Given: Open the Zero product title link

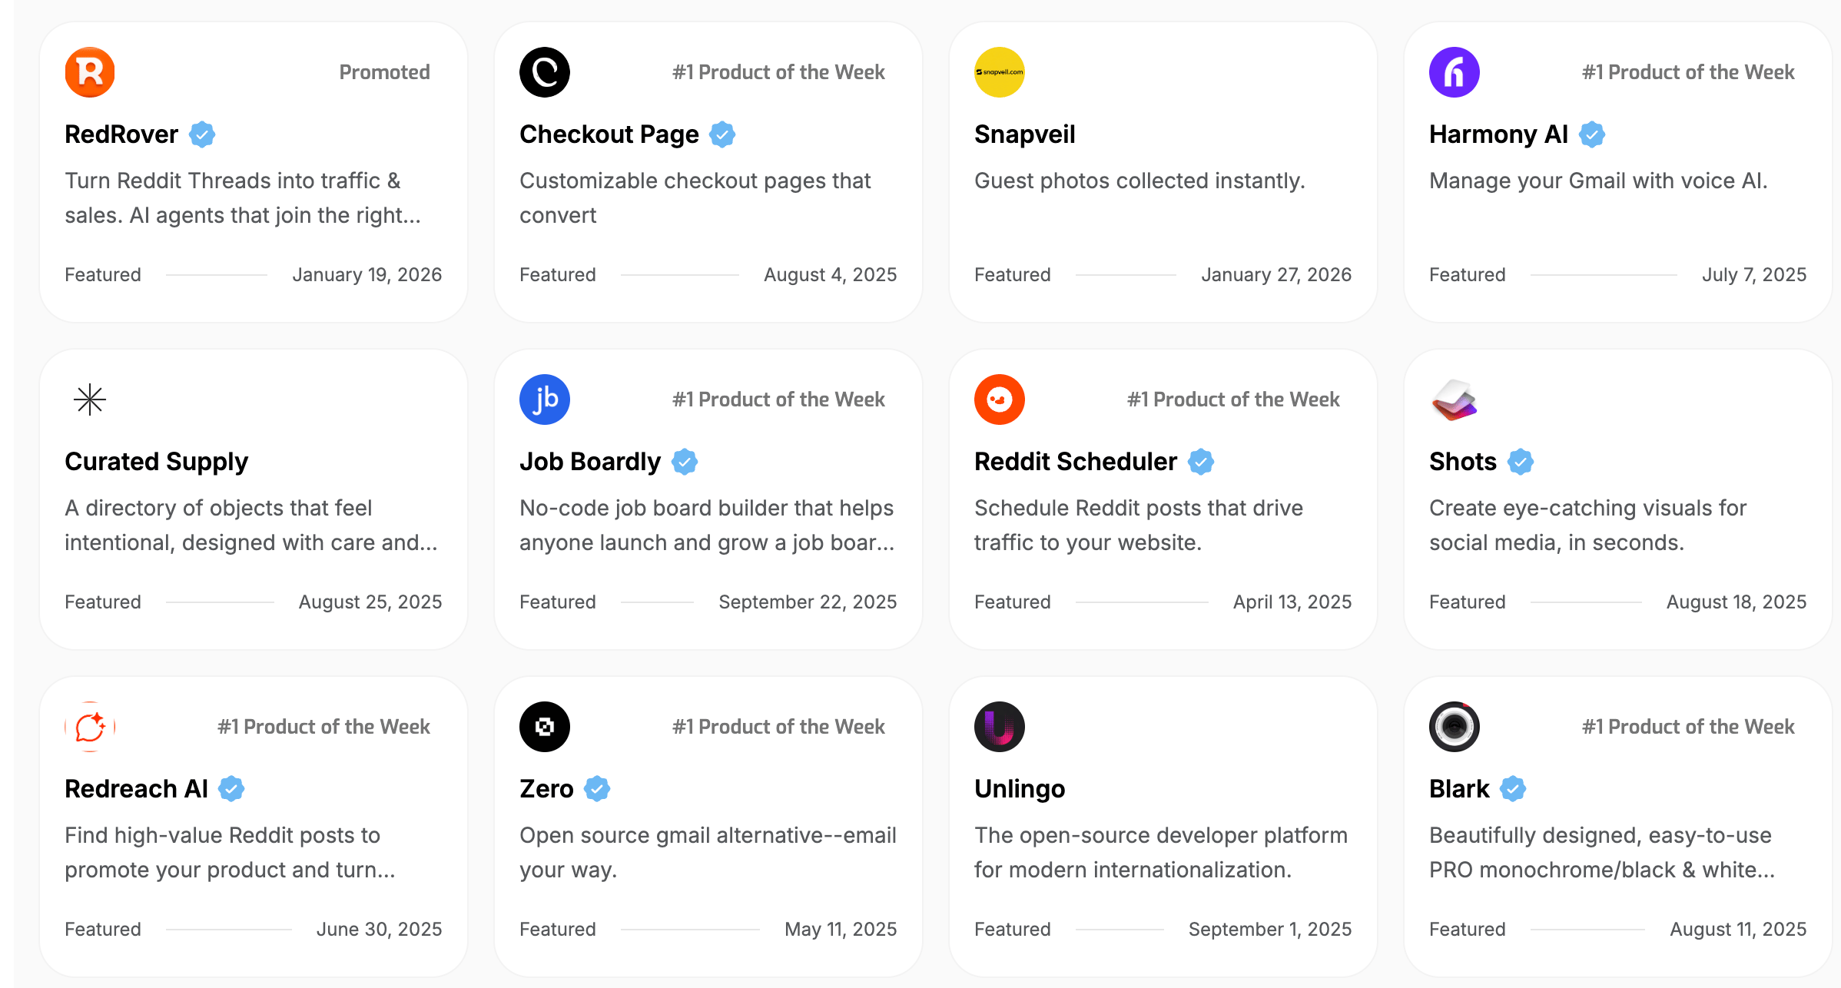Looking at the screenshot, I should pos(546,789).
